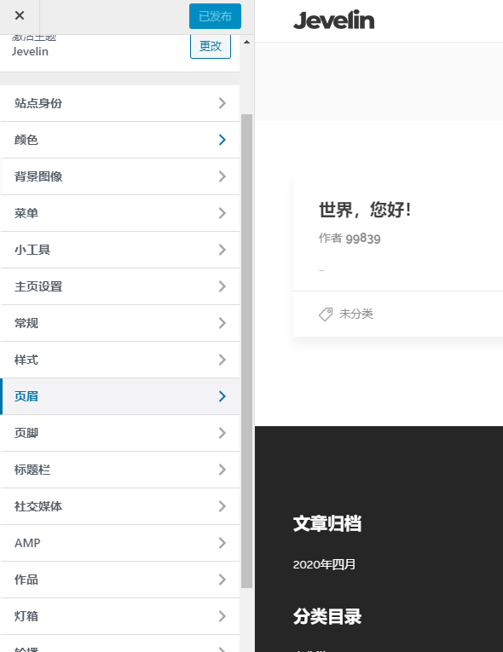Click the chevron beside 标题栏

(x=223, y=470)
